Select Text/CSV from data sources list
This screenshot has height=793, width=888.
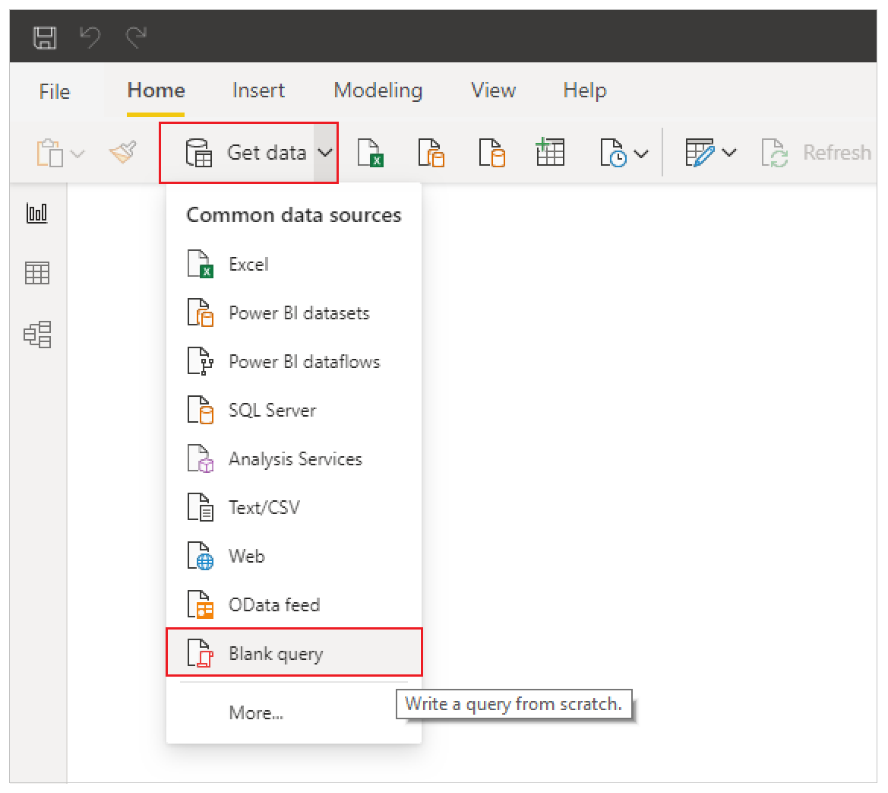click(x=264, y=508)
